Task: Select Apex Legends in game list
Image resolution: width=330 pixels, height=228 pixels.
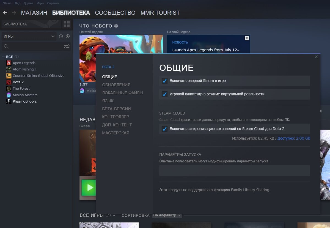Action: (x=24, y=63)
